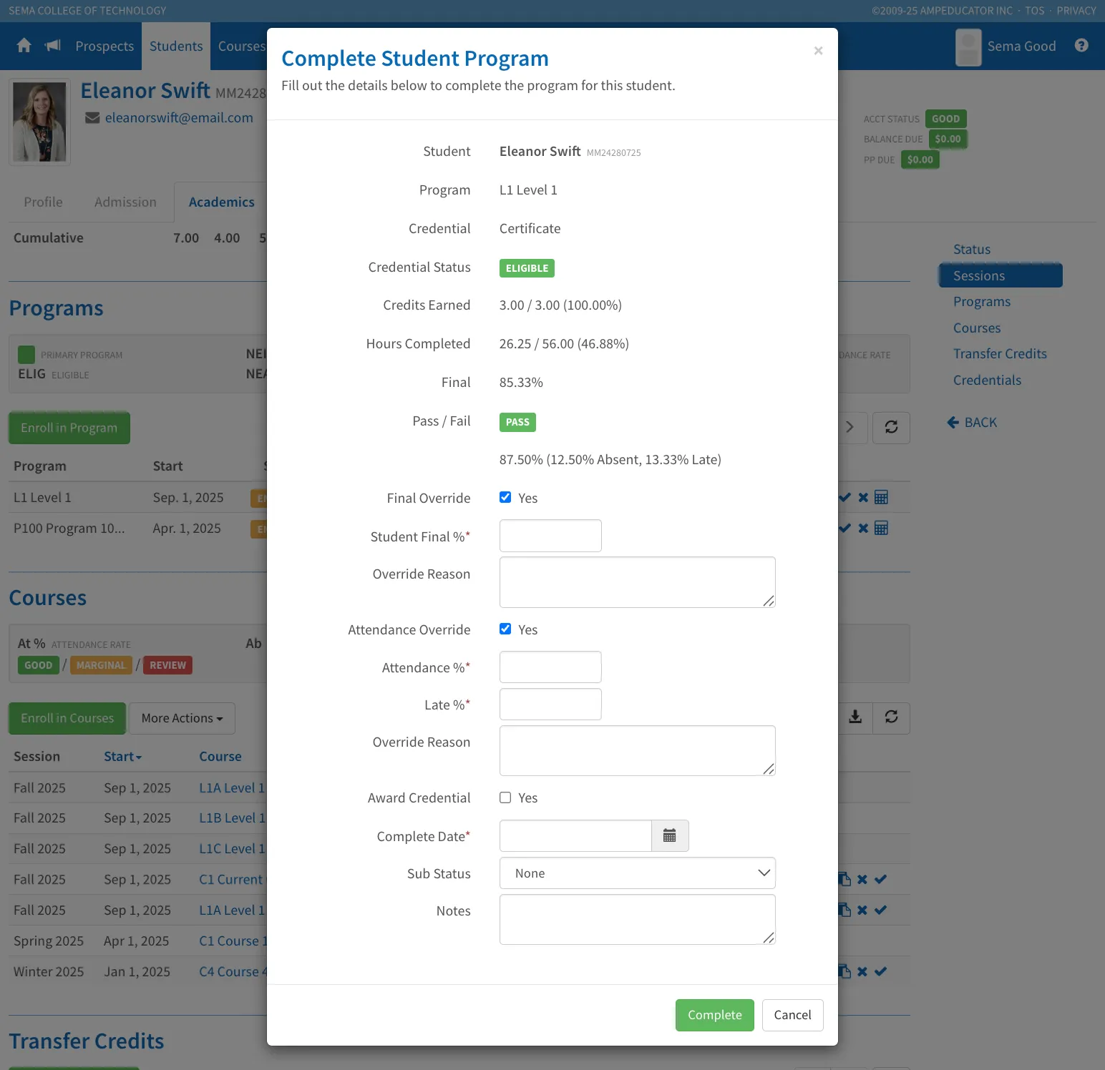This screenshot has height=1070, width=1105.
Task: Click the Complete Date text field
Action: coord(575,835)
